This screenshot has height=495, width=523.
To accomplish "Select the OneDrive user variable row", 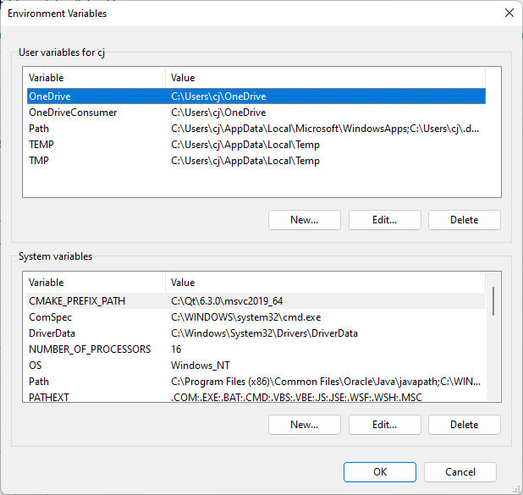I will click(x=256, y=96).
